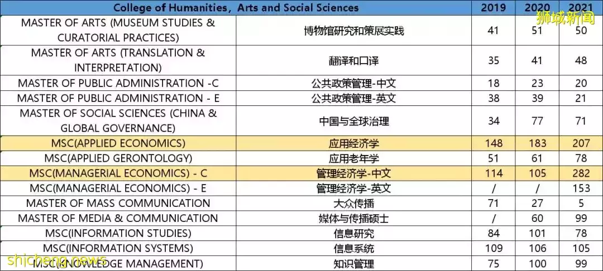Select the 博物馆研究和策展实践 cell
Image resolution: width=603 pixels, height=271 pixels.
click(354, 30)
